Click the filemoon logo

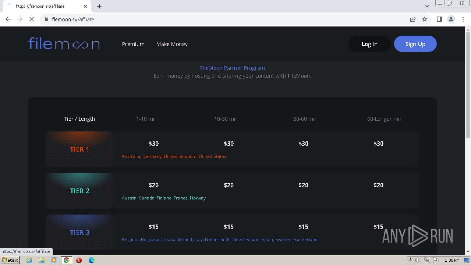click(x=64, y=44)
